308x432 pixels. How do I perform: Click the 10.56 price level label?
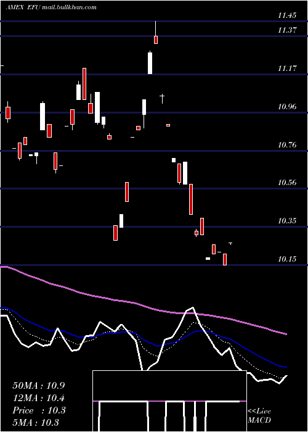click(287, 183)
